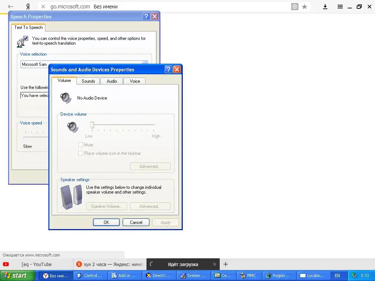Screen dimensions: 375x281
Task: Click the taskbar clock showing 5:33
Action: (x=365, y=276)
